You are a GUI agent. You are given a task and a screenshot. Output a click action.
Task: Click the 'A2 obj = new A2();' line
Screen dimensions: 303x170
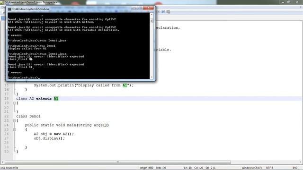click(53, 134)
